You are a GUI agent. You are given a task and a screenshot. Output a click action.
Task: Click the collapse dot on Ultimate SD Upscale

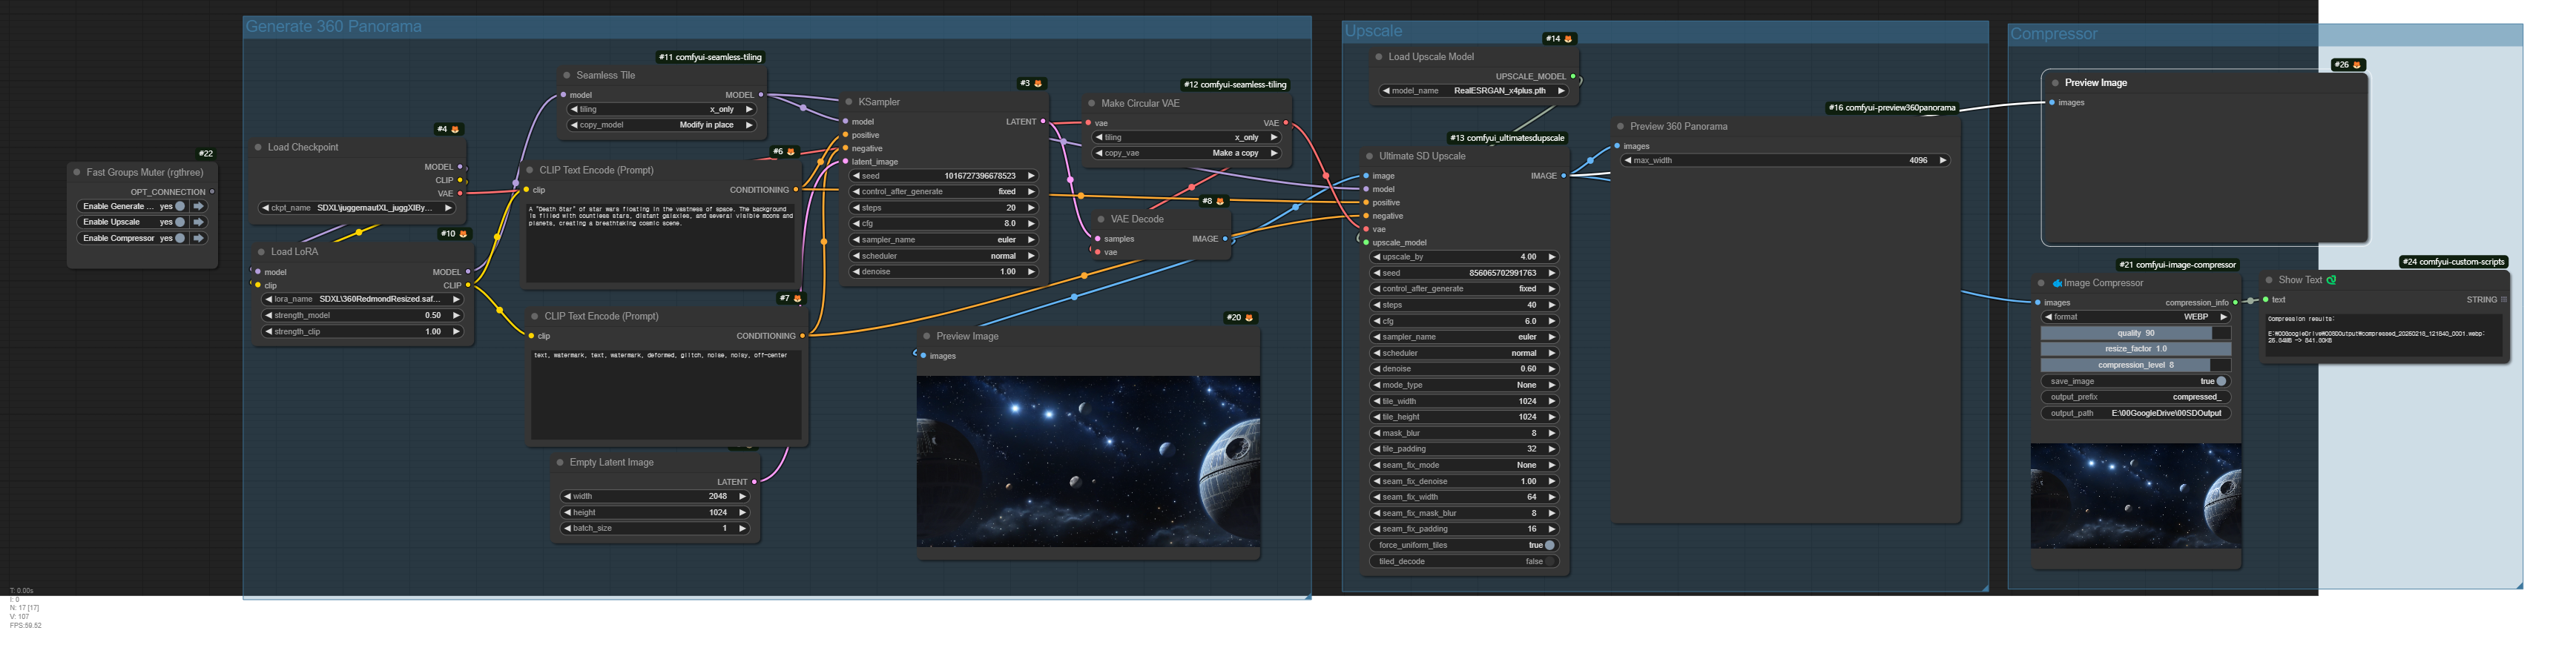pos(1370,156)
